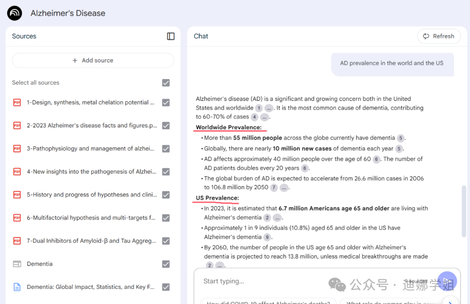Viewport: 470px width, 304px height.
Task: Open citation 2 after first 'Alzheimer's dementia' bullet
Action: point(267,218)
